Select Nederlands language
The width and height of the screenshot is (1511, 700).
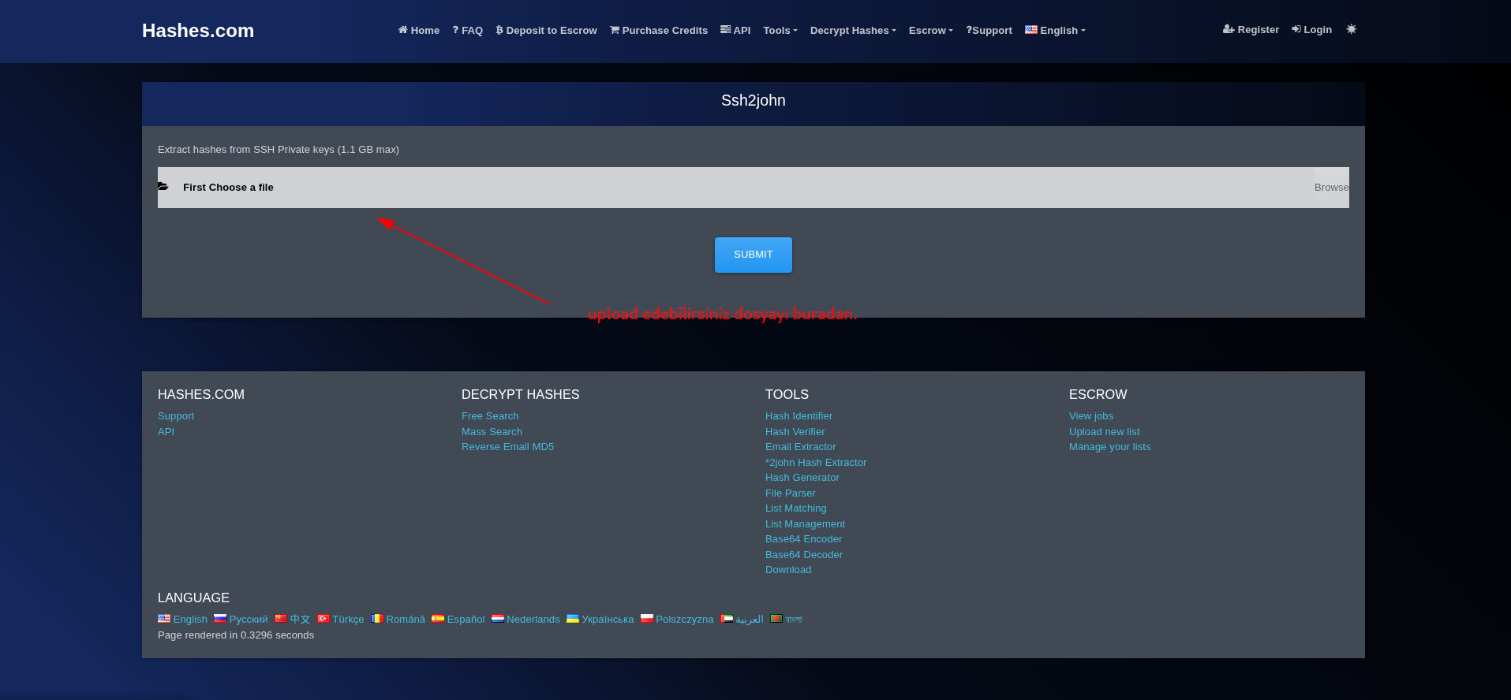click(x=526, y=620)
